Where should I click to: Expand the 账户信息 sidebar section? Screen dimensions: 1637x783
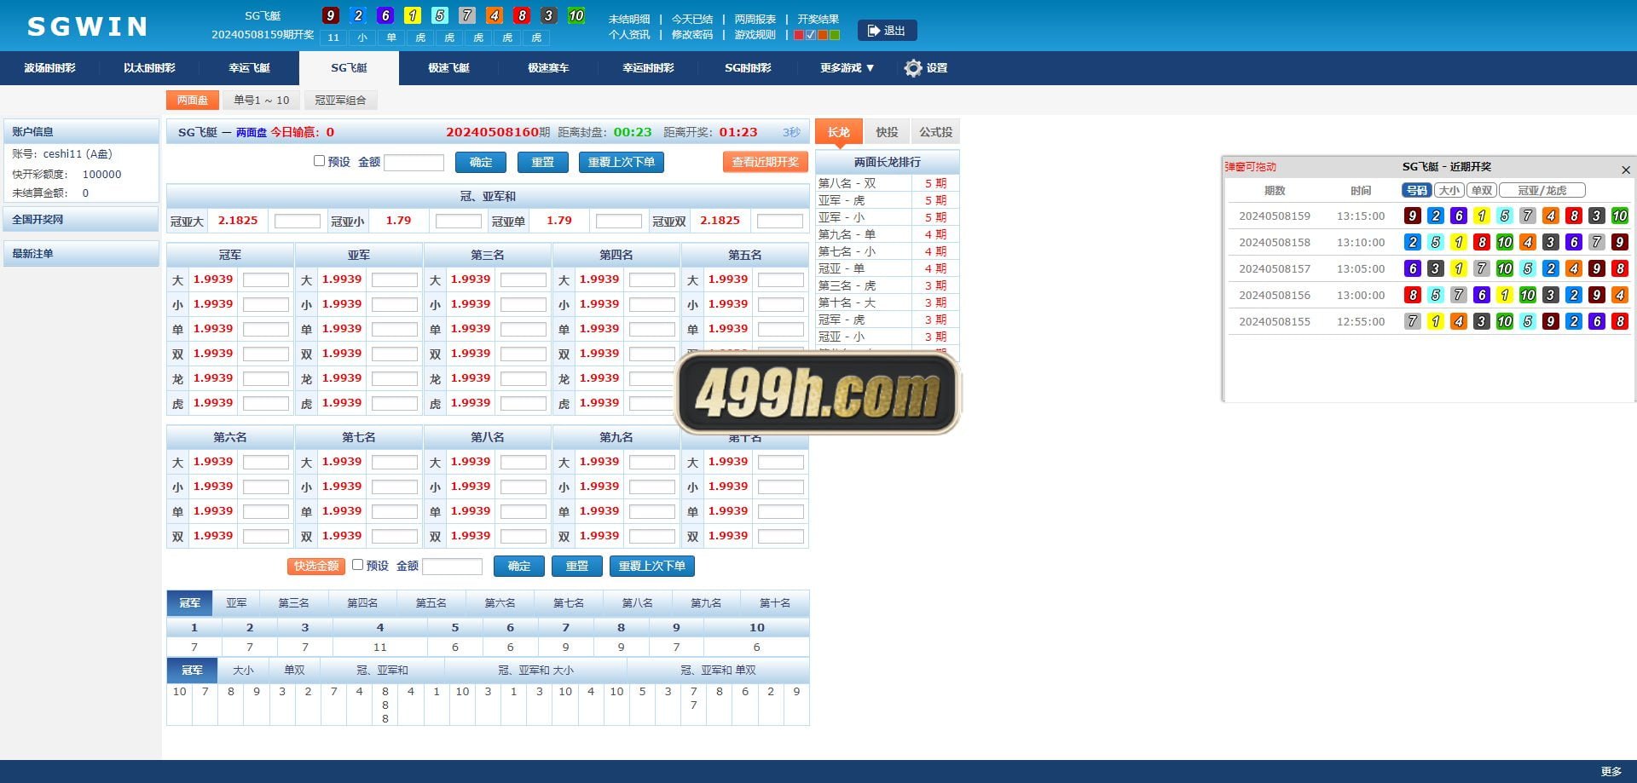point(81,132)
